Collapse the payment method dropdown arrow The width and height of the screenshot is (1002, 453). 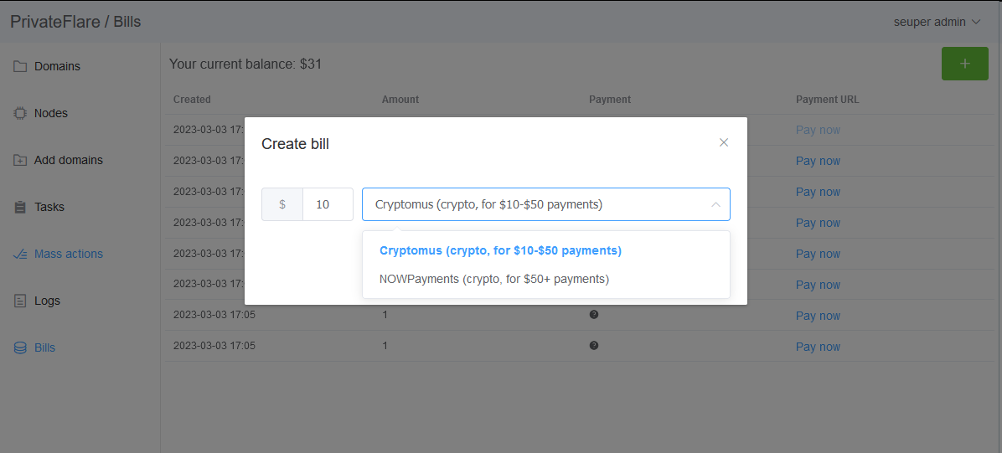click(x=715, y=204)
